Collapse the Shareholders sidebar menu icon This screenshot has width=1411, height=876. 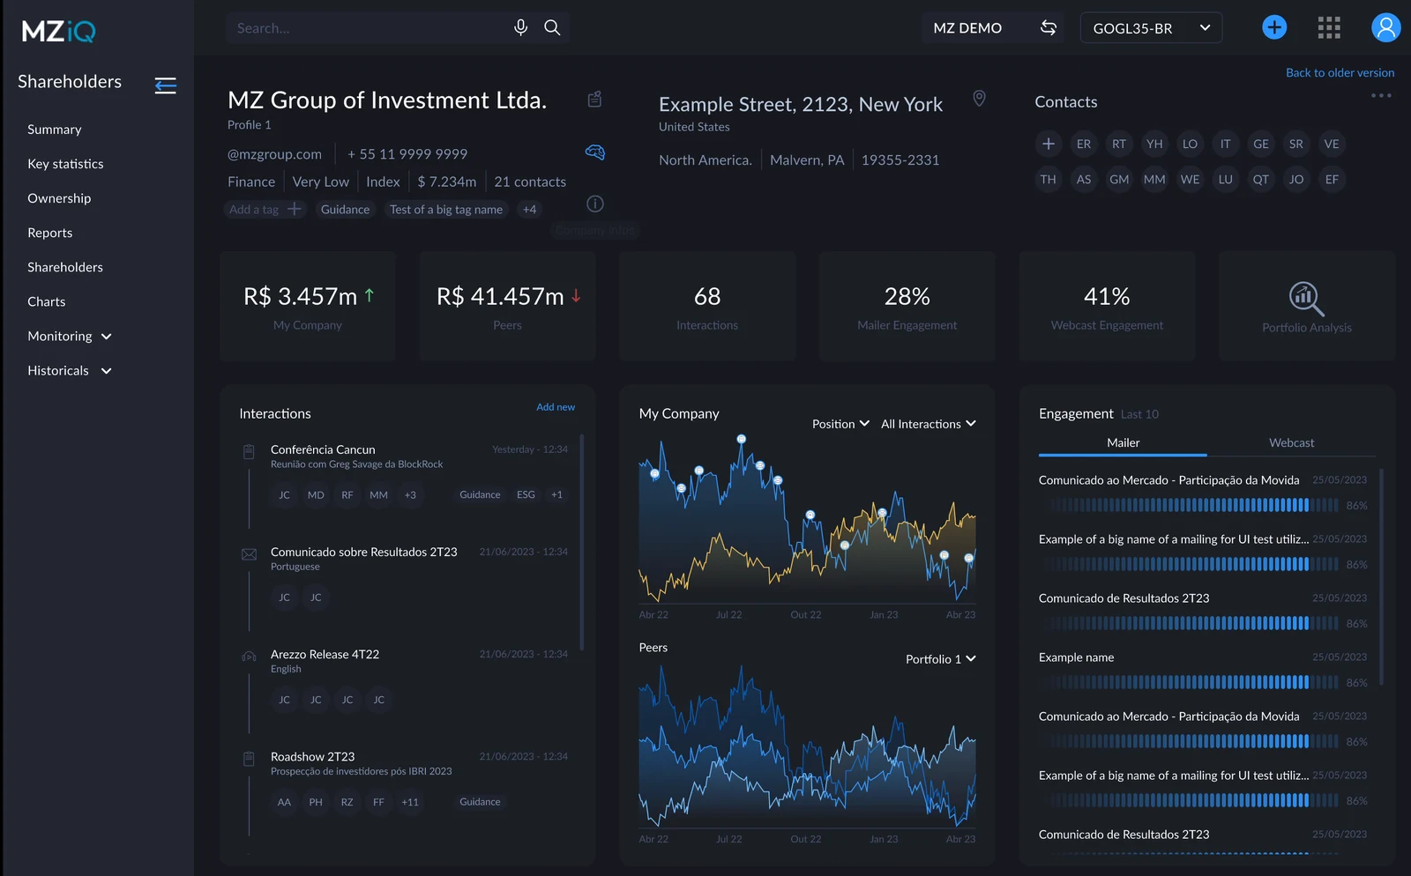coord(165,85)
